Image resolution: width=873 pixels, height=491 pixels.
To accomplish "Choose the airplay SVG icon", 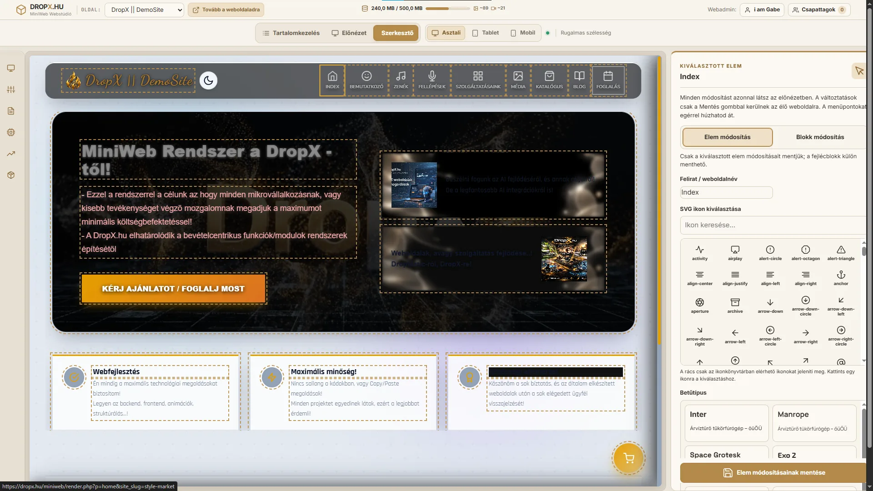I will click(735, 253).
